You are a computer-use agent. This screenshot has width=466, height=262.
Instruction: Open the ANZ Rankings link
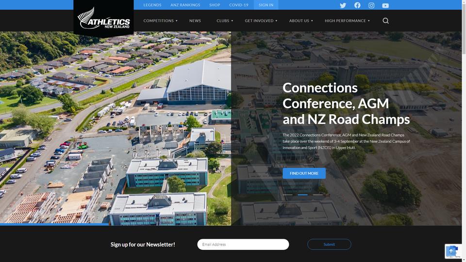[x=185, y=5]
